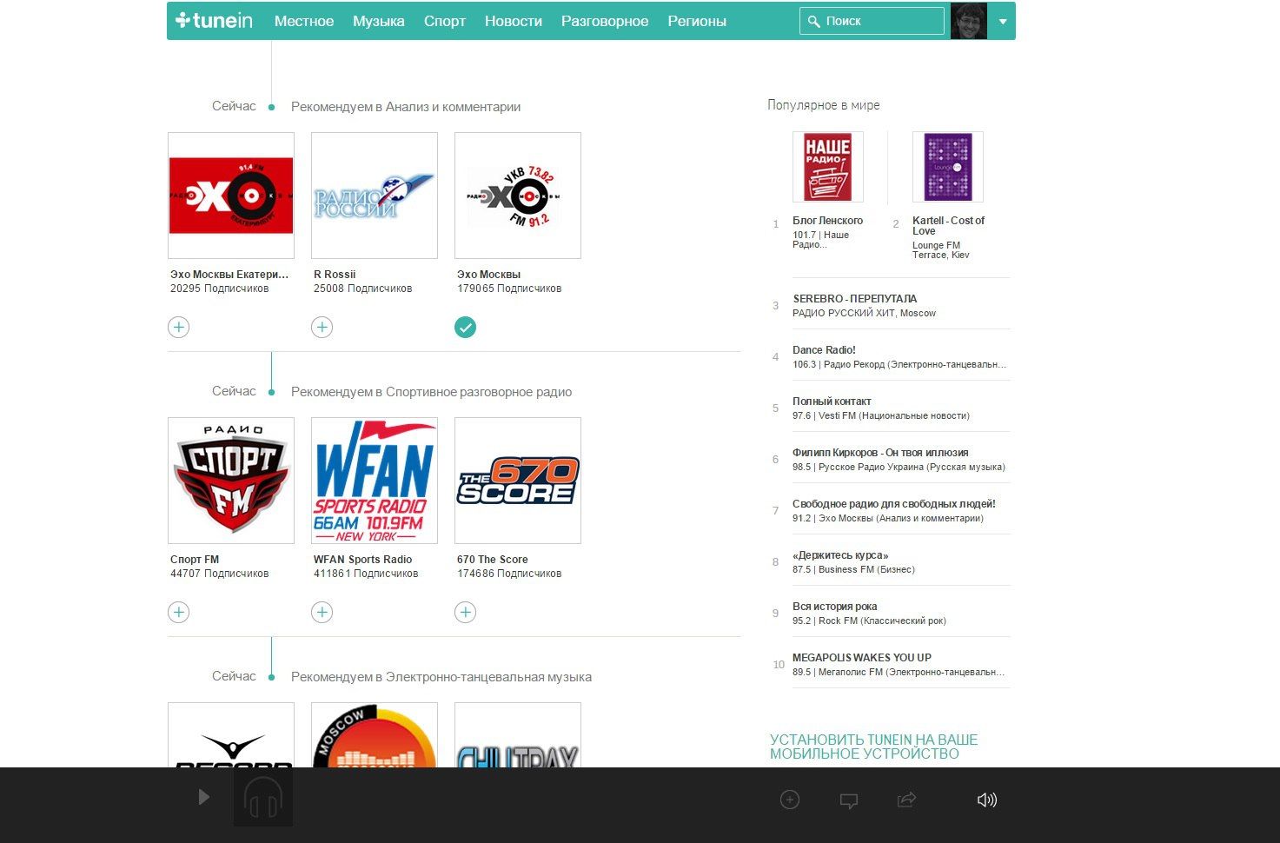The height and width of the screenshot is (843, 1280).
Task: Follow 670 The Score with plus button
Action: [x=466, y=613]
